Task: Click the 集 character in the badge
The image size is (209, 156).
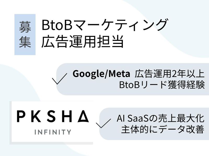Action: 25,42
